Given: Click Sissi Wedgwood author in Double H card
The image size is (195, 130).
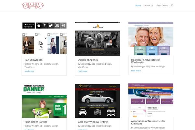Looking at the screenshot, I should [x=88, y=64].
